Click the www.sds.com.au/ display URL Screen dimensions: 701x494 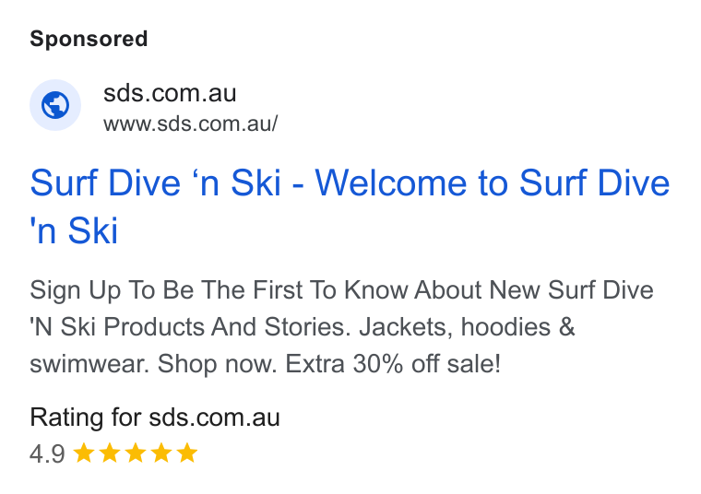click(190, 123)
